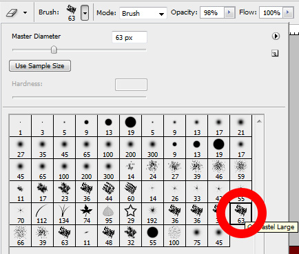
Task: Click the Opacity slider arrow button
Action: tap(229, 12)
